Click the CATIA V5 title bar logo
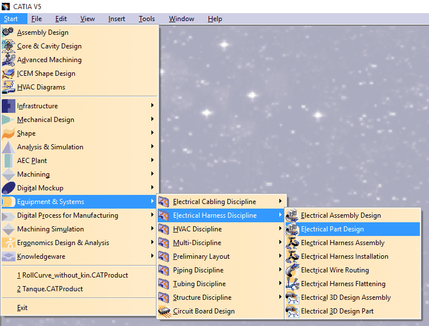Image resolution: width=429 pixels, height=326 pixels. tap(6, 6)
